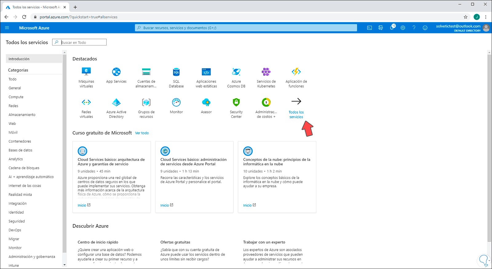Select the DevOps category

pos(15,230)
